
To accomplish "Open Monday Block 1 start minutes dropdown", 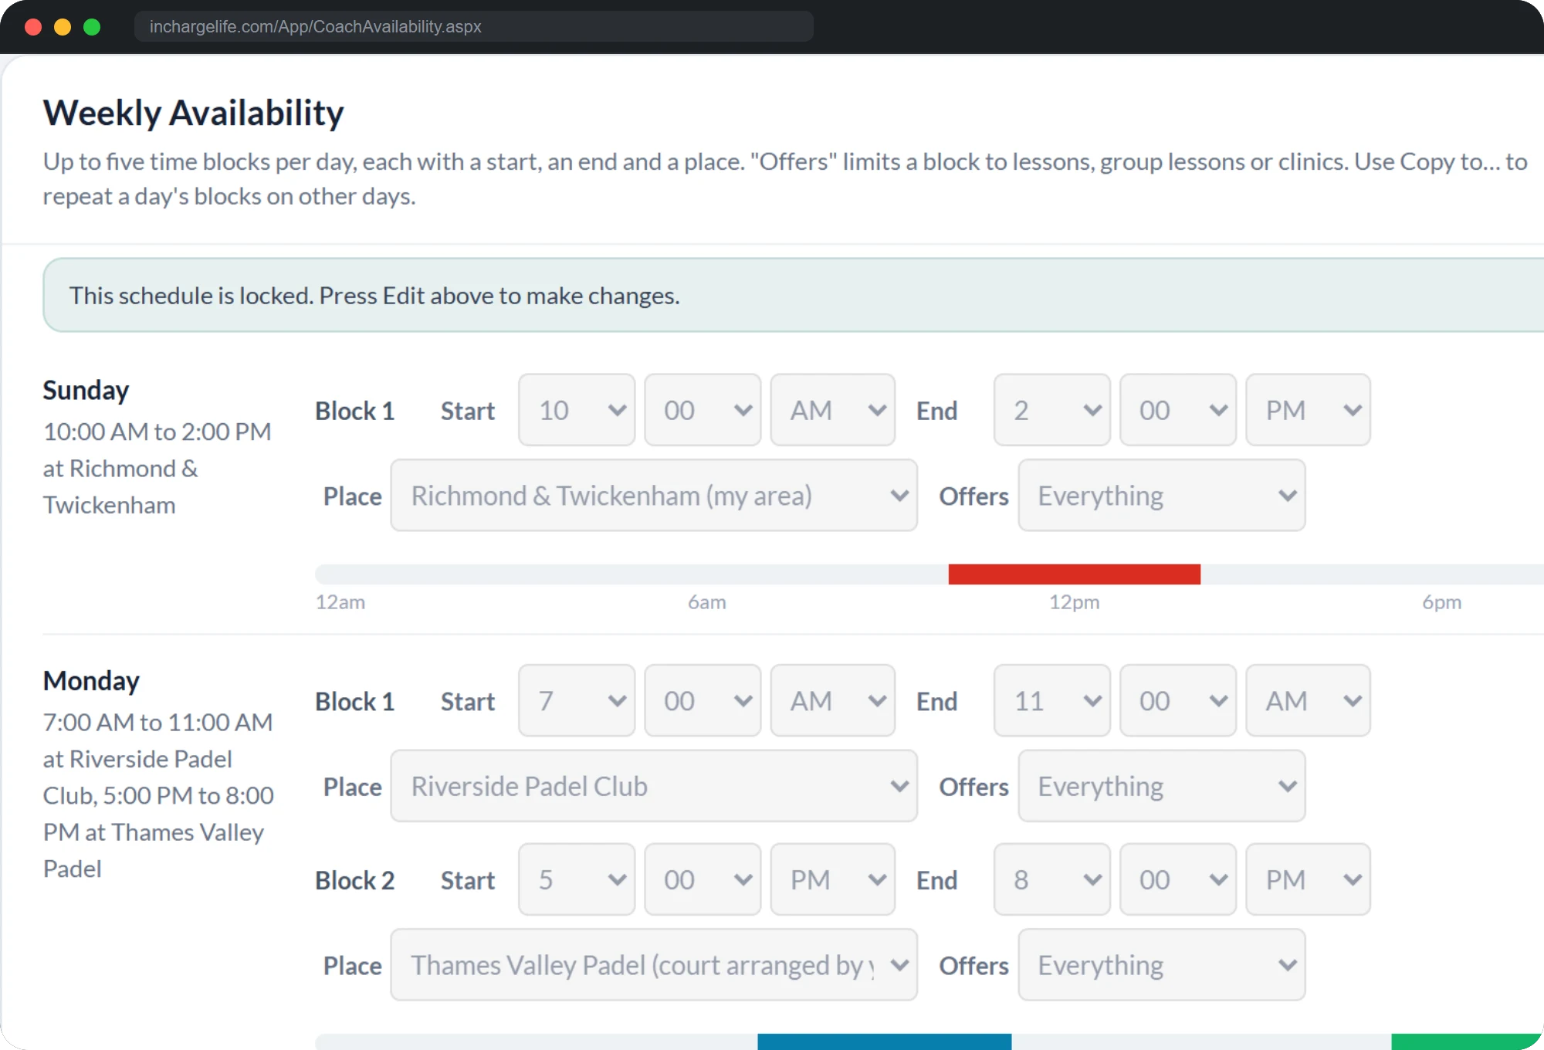I will pyautogui.click(x=703, y=700).
